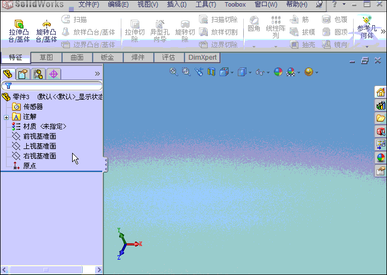387x275 pixels.
Task: Open Design Library in the task pane
Action: [x=380, y=105]
